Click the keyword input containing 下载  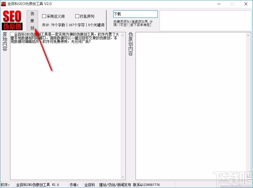[x=135, y=14]
